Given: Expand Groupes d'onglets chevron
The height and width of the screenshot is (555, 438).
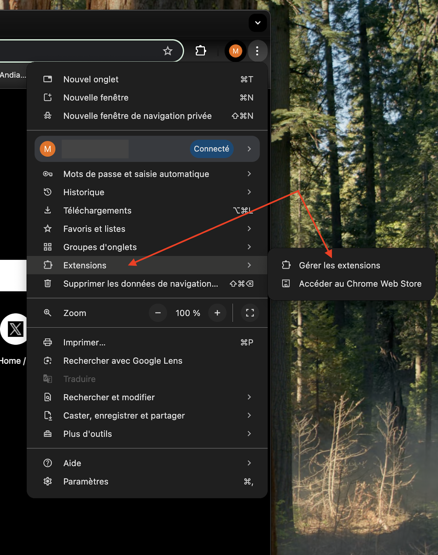Looking at the screenshot, I should (249, 247).
